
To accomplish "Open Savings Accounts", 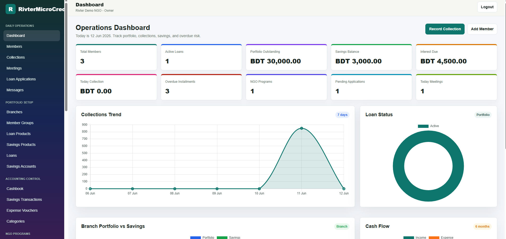I will click(x=32, y=166).
